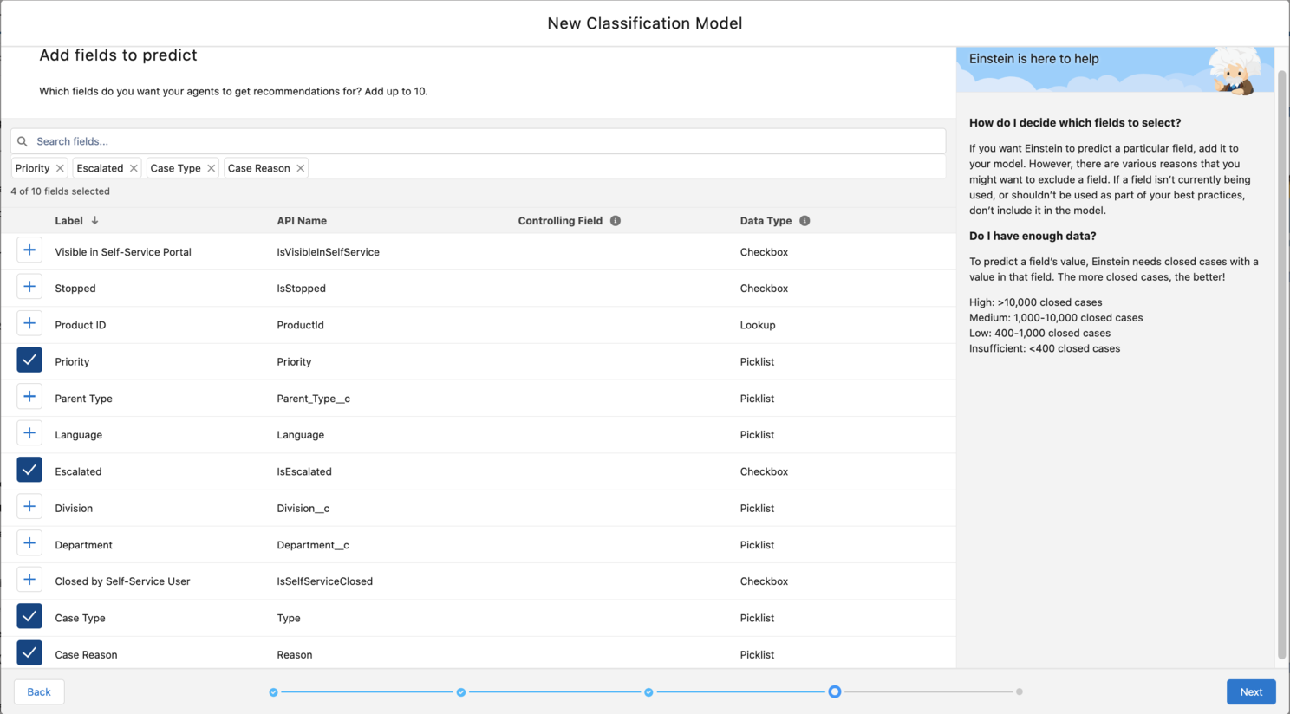Add the Parent Type field
The width and height of the screenshot is (1290, 714).
pos(29,398)
